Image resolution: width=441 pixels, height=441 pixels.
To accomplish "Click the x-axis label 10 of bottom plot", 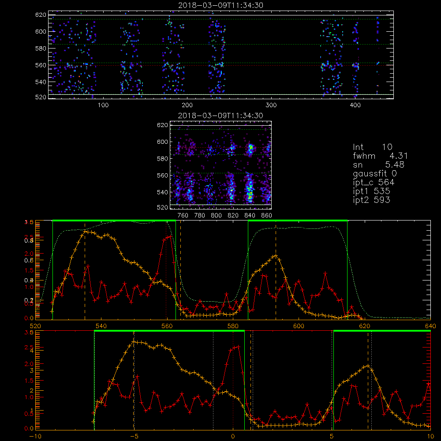I will 430,437.
